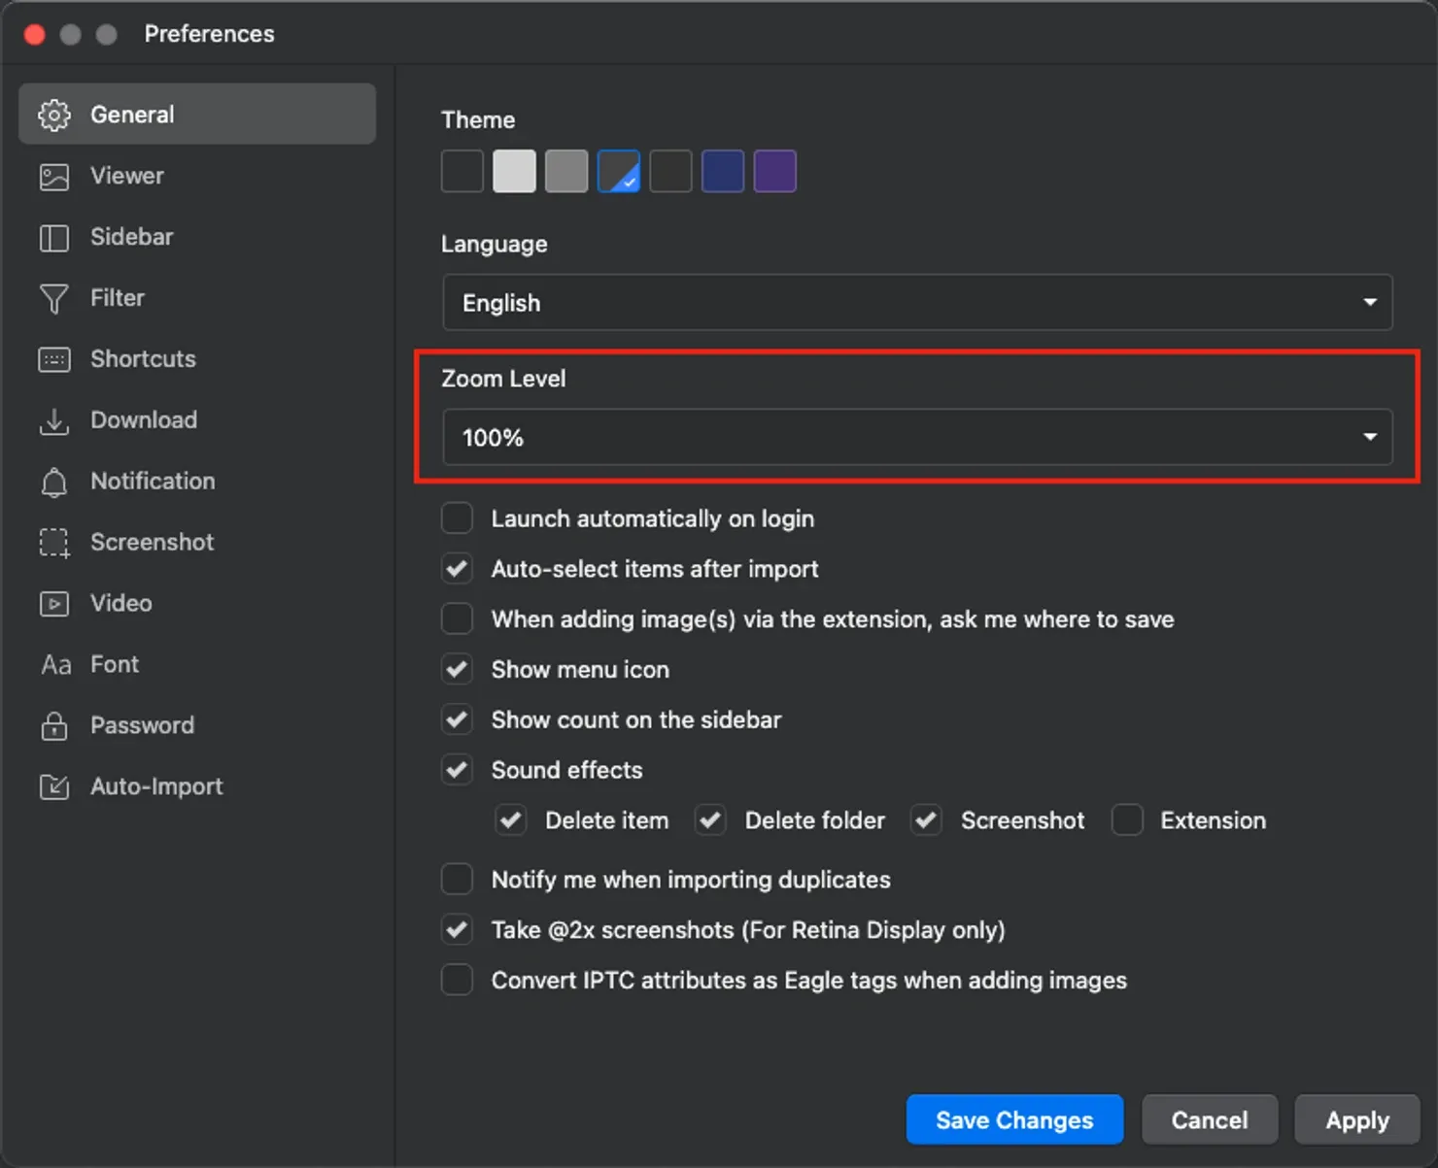Click the Sidebar panel icon
Screen dimensions: 1438x1168
pyautogui.click(x=54, y=238)
